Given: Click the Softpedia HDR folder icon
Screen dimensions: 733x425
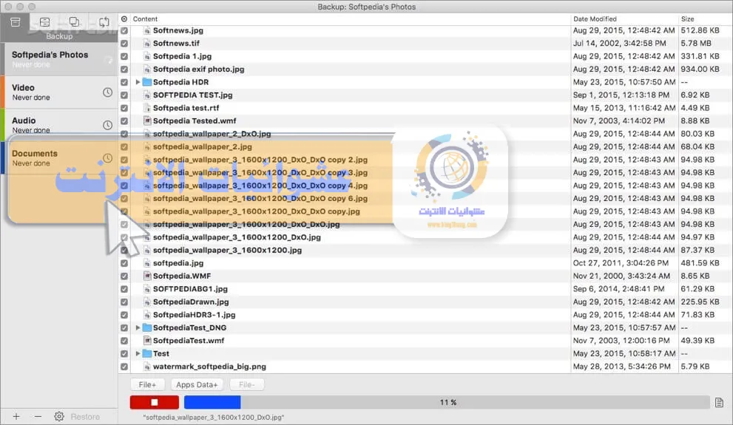Looking at the screenshot, I should (x=146, y=82).
